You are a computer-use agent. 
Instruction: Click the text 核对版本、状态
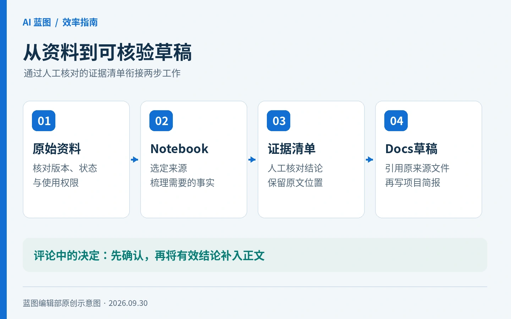65,168
